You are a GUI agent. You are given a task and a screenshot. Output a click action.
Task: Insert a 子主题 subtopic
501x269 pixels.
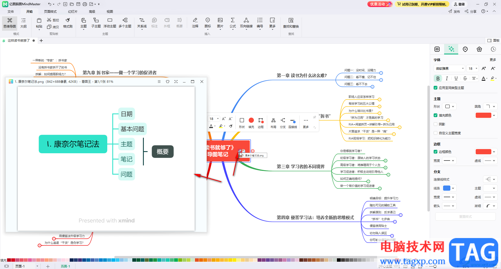96,23
